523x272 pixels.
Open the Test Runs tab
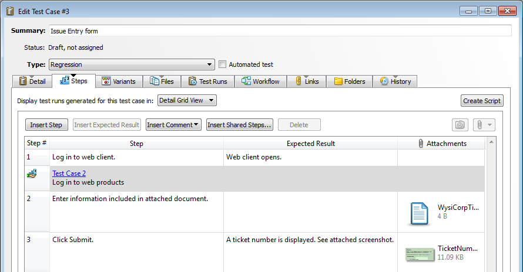[207, 81]
